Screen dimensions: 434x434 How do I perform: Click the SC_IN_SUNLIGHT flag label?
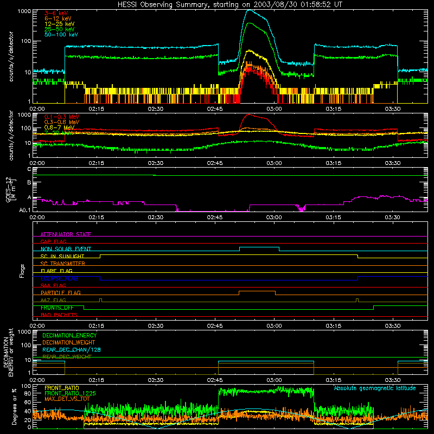coord(62,256)
